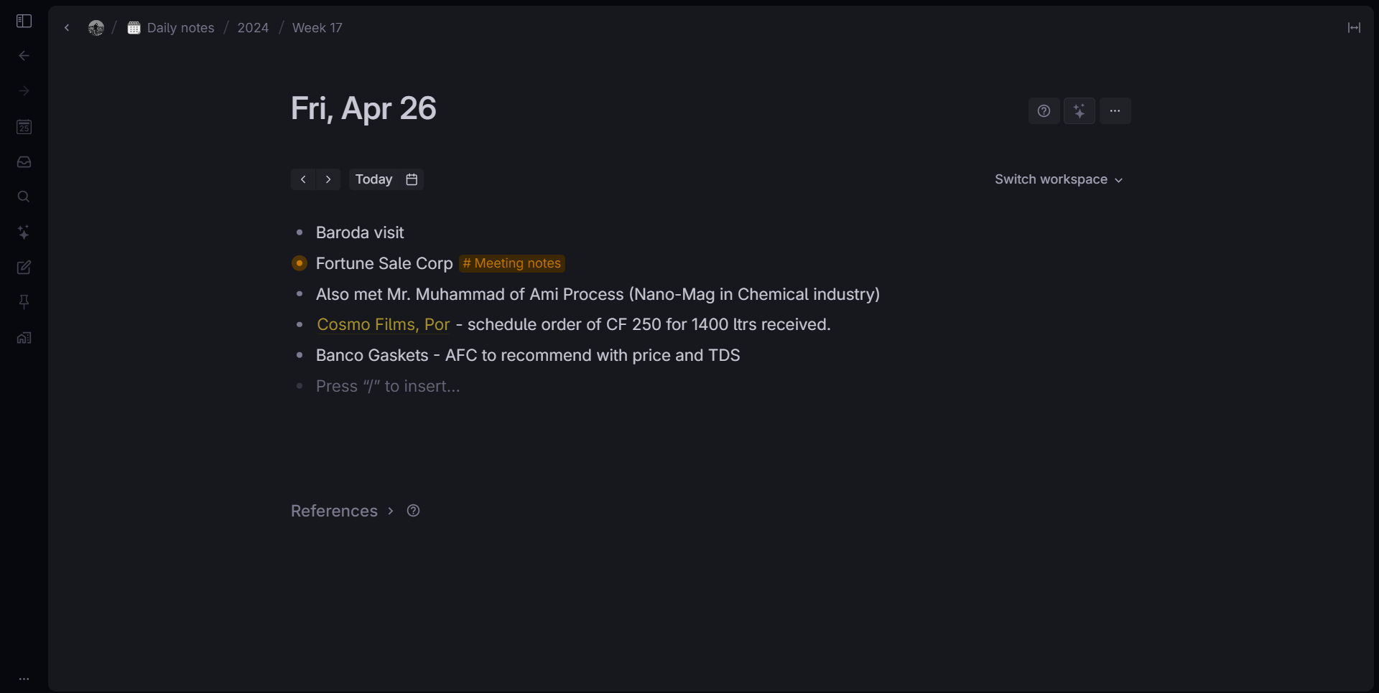Click the Baroda visit bullet
The image size is (1379, 693).
300,232
